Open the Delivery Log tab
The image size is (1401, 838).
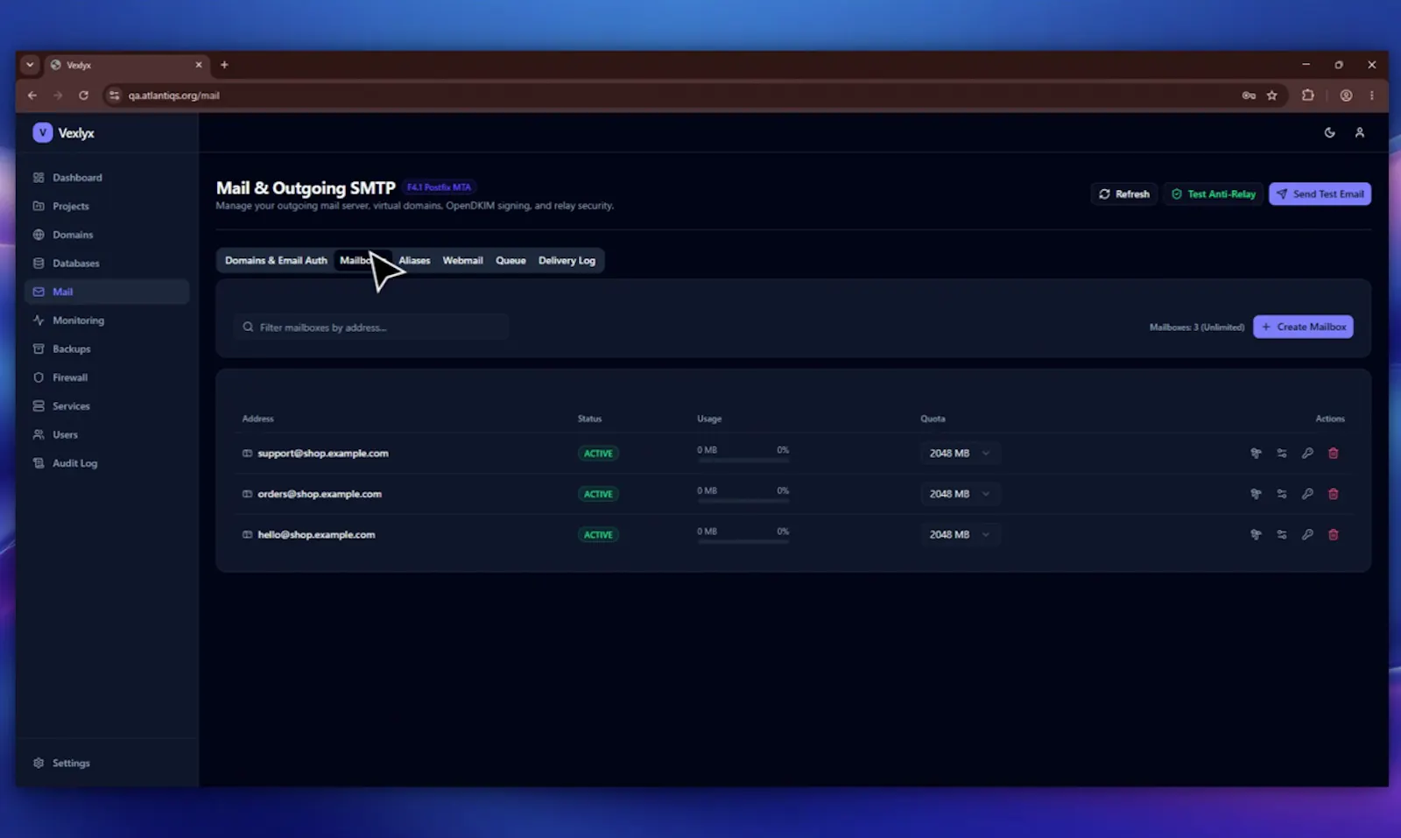pos(567,261)
